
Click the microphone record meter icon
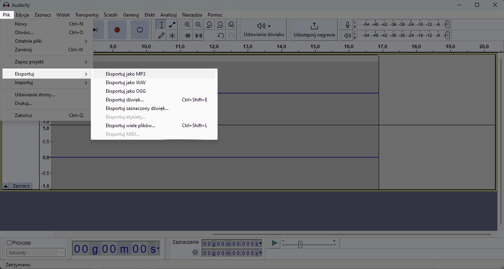pos(347,25)
